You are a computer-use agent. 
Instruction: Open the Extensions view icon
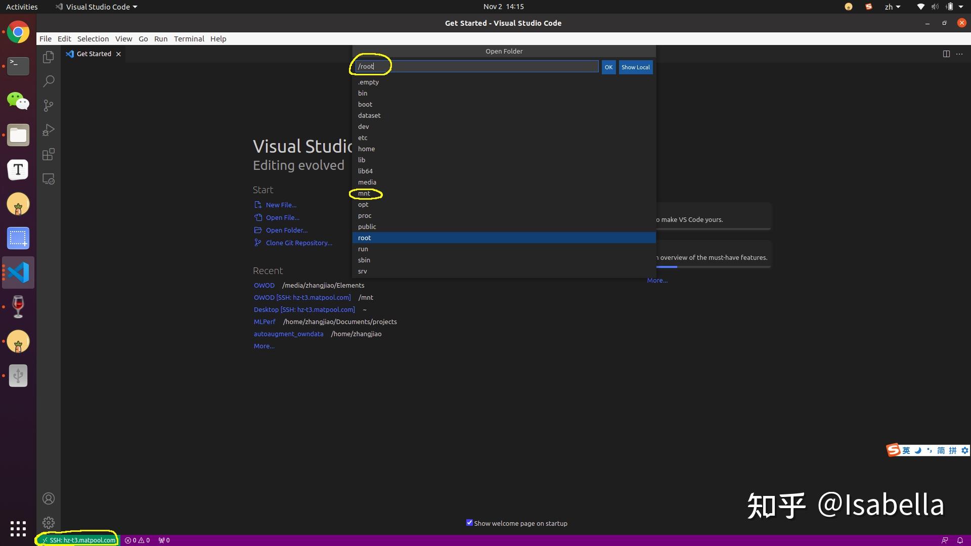[x=49, y=154]
